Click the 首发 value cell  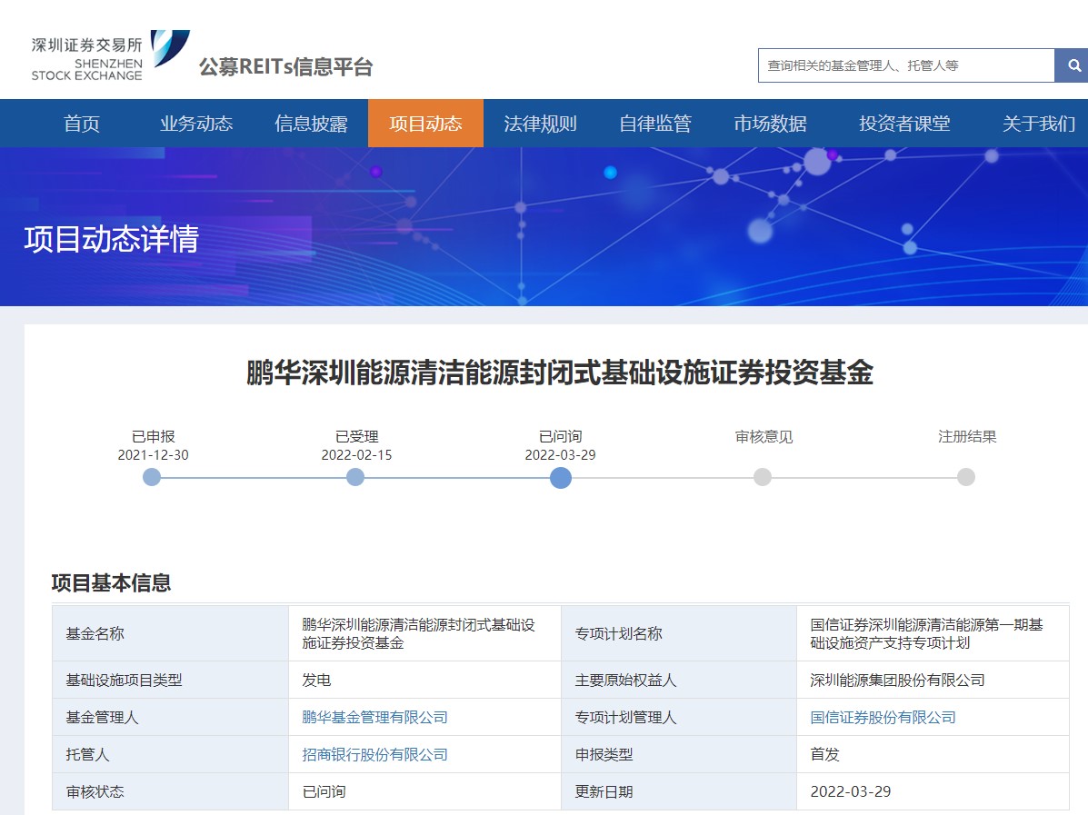933,755
